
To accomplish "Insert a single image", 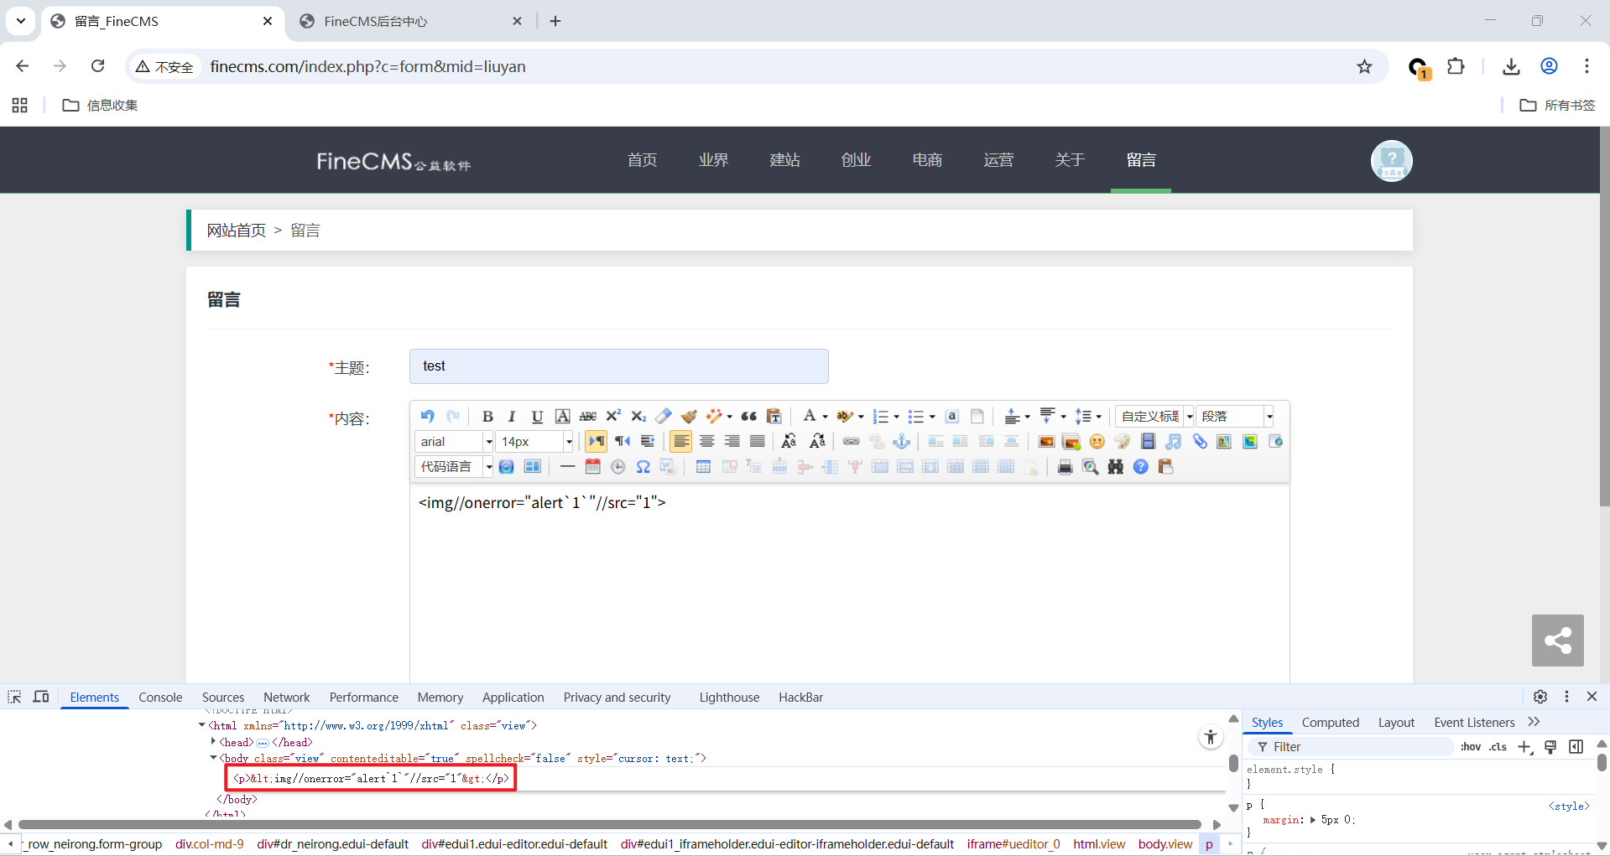I will 1047,442.
